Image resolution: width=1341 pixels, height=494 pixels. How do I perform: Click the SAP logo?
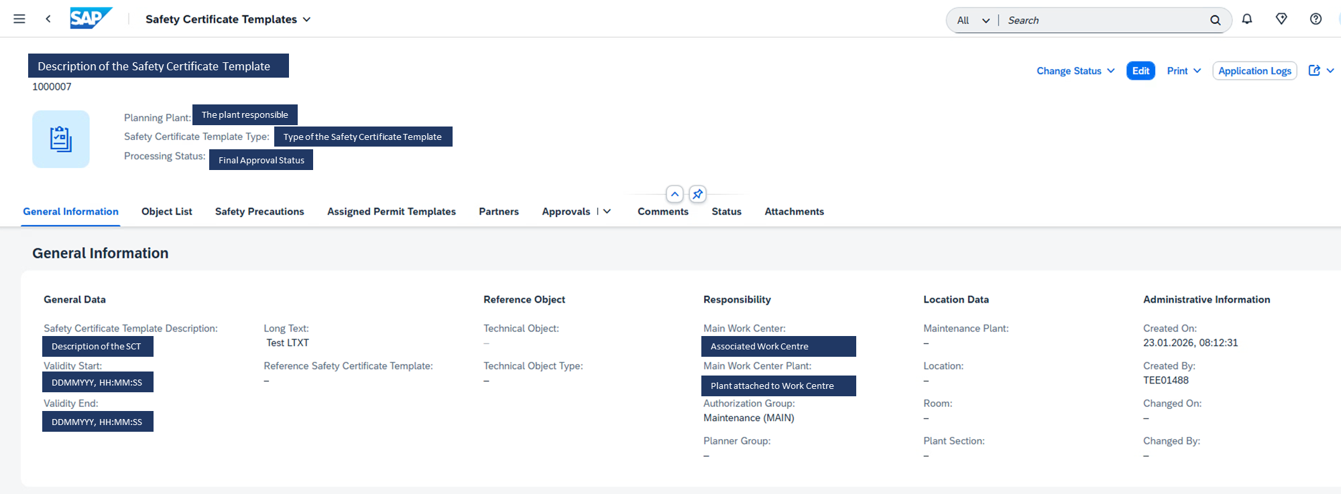91,18
